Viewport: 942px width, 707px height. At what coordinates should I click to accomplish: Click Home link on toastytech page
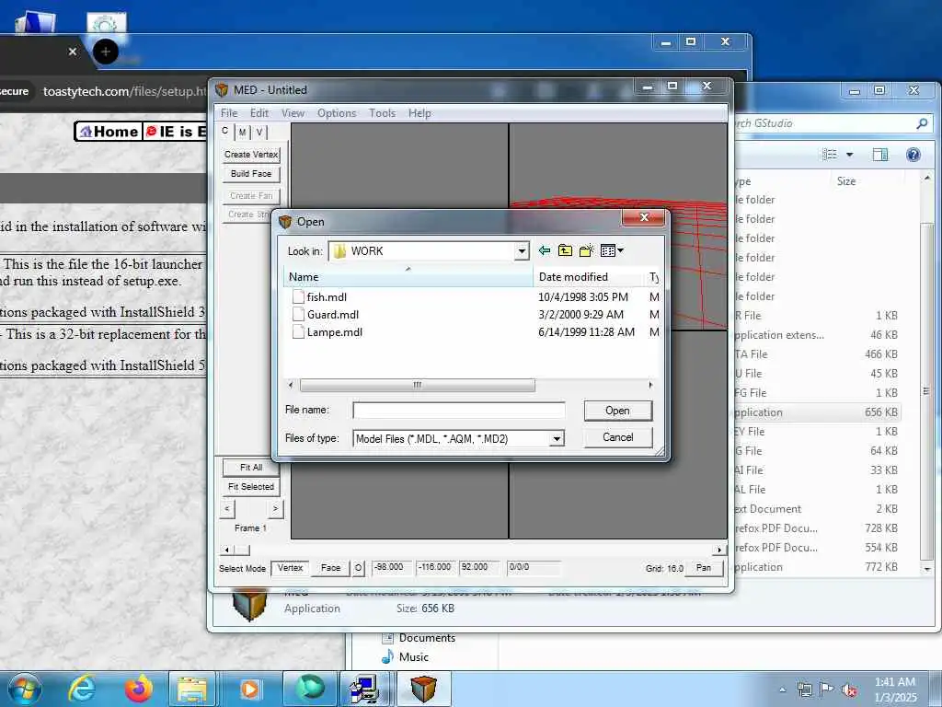[x=109, y=131]
